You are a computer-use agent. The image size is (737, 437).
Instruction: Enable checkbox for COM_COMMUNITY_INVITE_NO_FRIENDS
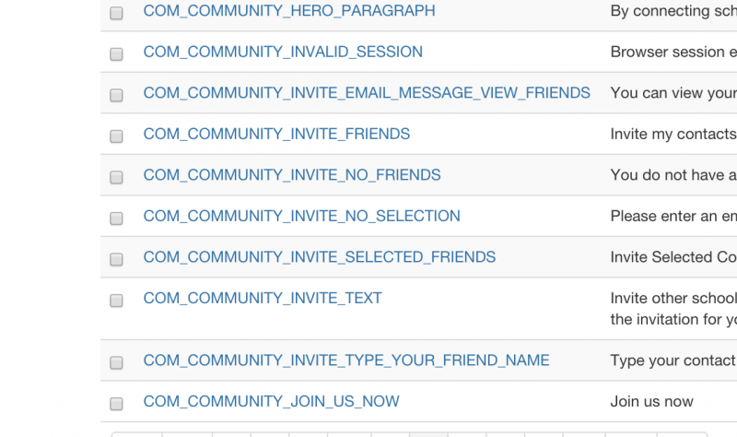[116, 177]
